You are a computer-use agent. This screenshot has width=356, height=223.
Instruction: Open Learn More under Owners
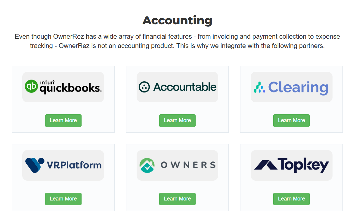[177, 199]
